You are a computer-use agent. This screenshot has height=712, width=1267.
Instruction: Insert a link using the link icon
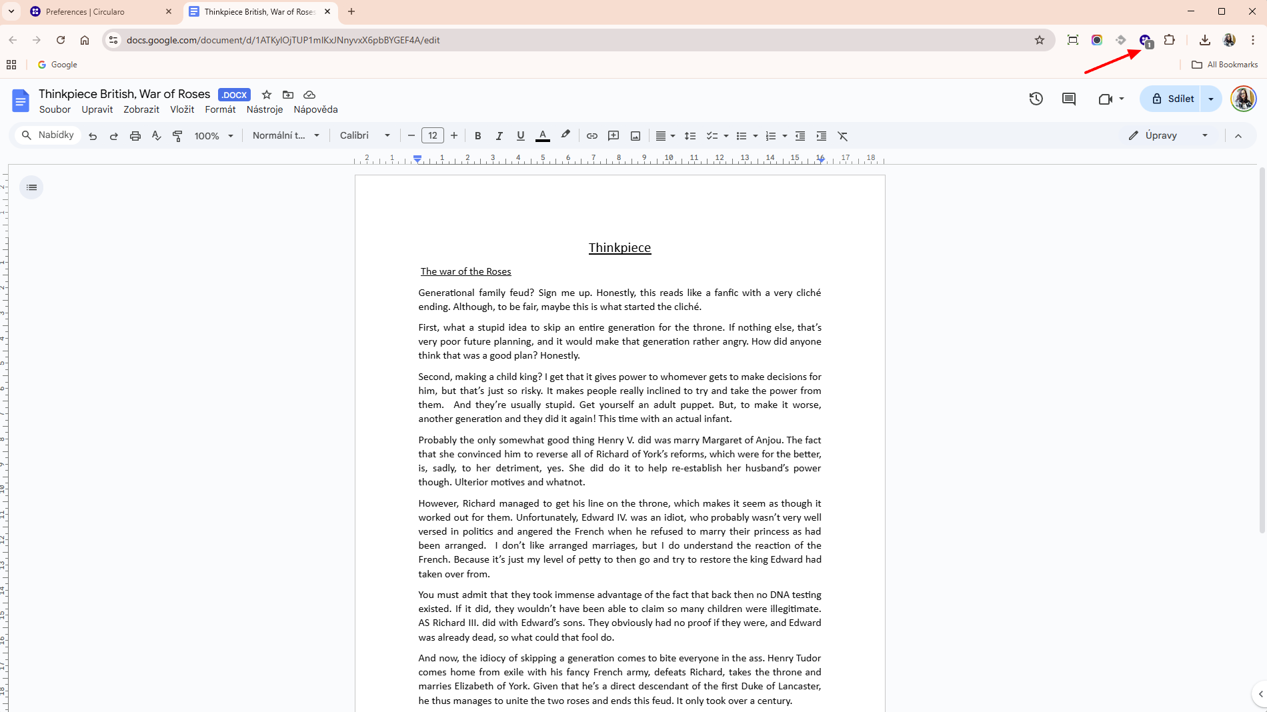click(x=591, y=136)
